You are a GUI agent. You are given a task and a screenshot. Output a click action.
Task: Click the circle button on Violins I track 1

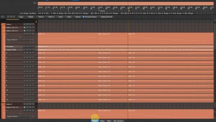tap(33, 34)
